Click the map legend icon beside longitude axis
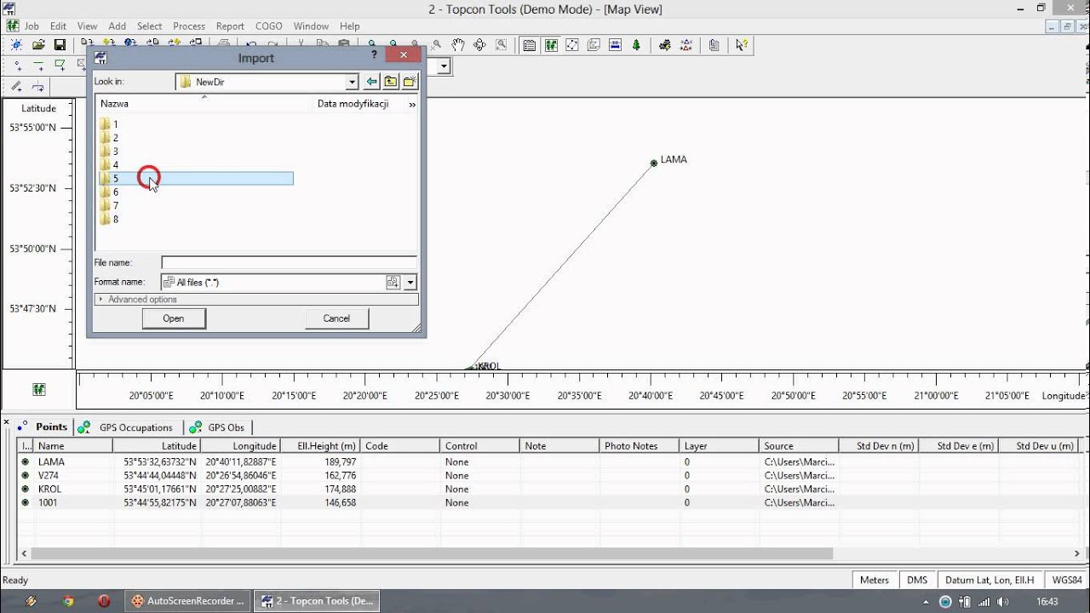 [39, 389]
